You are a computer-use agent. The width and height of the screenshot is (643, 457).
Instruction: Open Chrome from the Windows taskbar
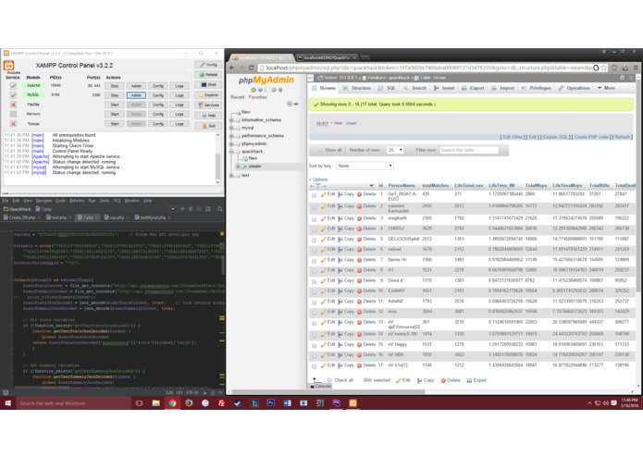(x=172, y=403)
